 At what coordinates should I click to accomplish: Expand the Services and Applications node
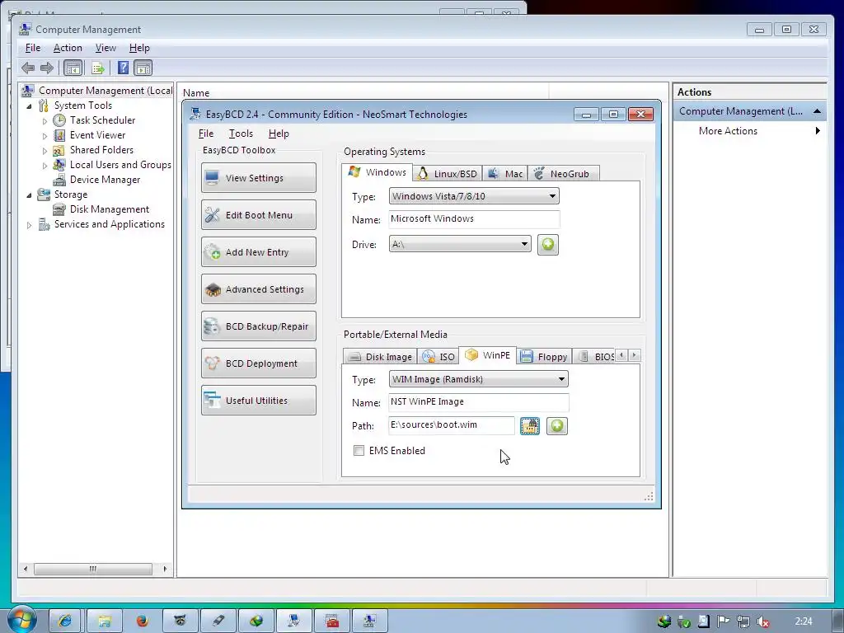pos(29,225)
